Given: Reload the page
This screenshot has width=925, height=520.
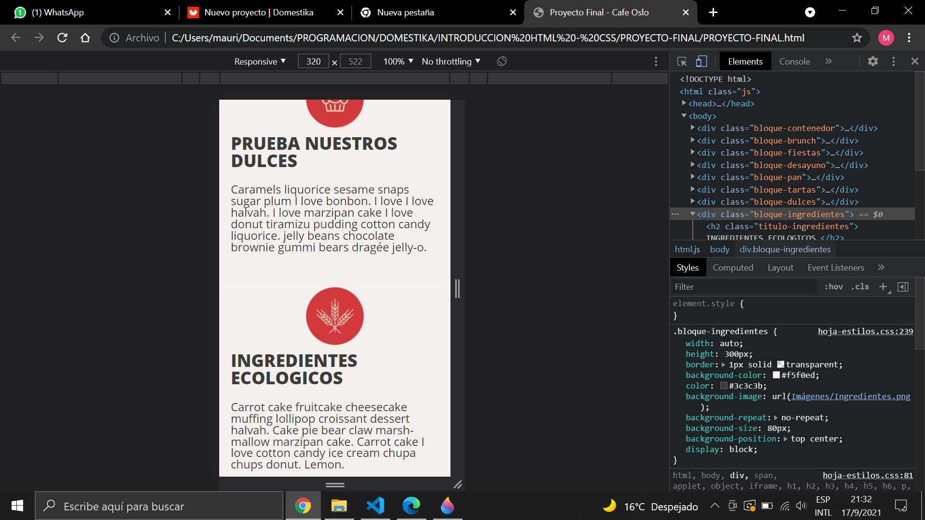Looking at the screenshot, I should pyautogui.click(x=62, y=38).
